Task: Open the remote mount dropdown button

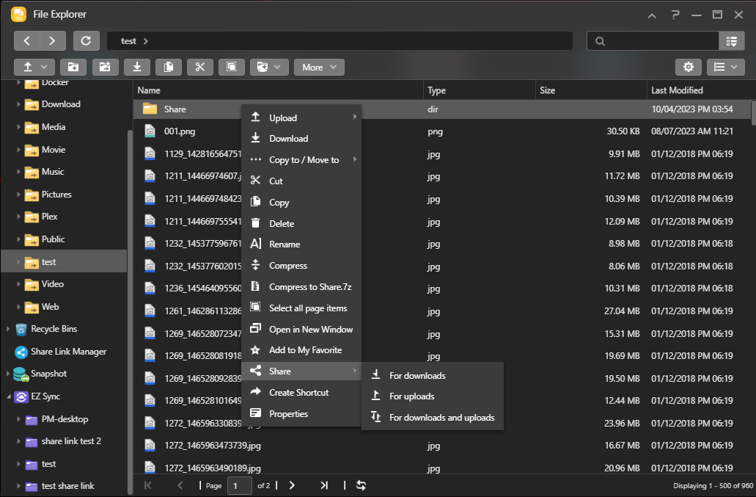Action: click(x=269, y=67)
